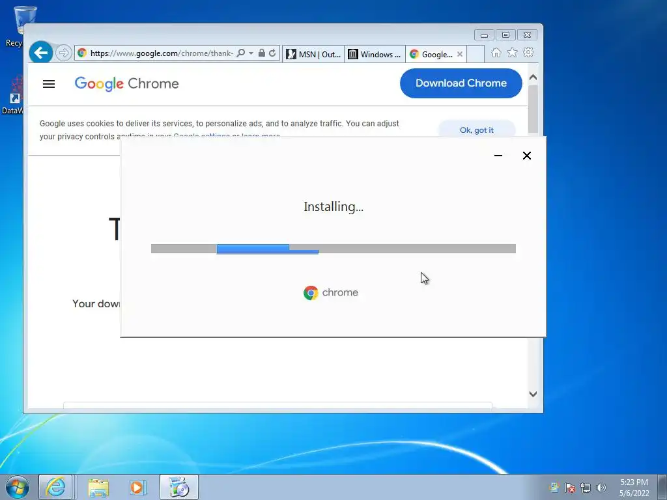Open Favorites with the star icon
The image size is (667, 500).
tap(512, 52)
